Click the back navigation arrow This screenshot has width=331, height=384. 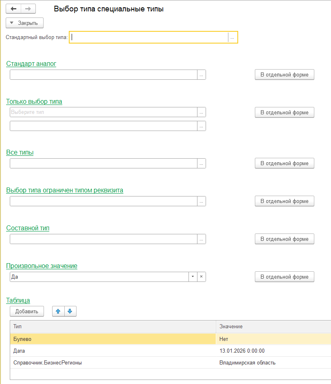13,9
